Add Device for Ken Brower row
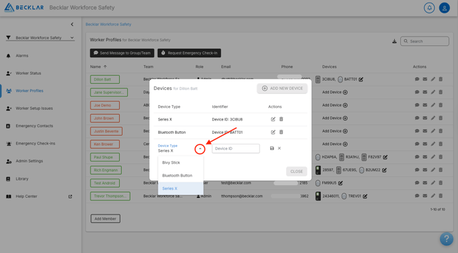The image size is (458, 253). point(335,144)
